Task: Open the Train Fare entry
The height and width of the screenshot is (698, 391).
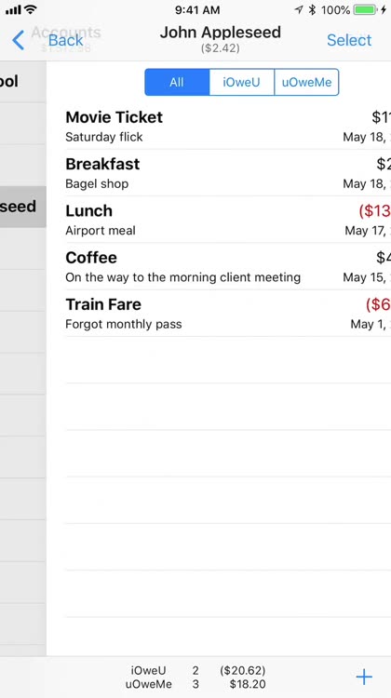Action: [x=228, y=313]
